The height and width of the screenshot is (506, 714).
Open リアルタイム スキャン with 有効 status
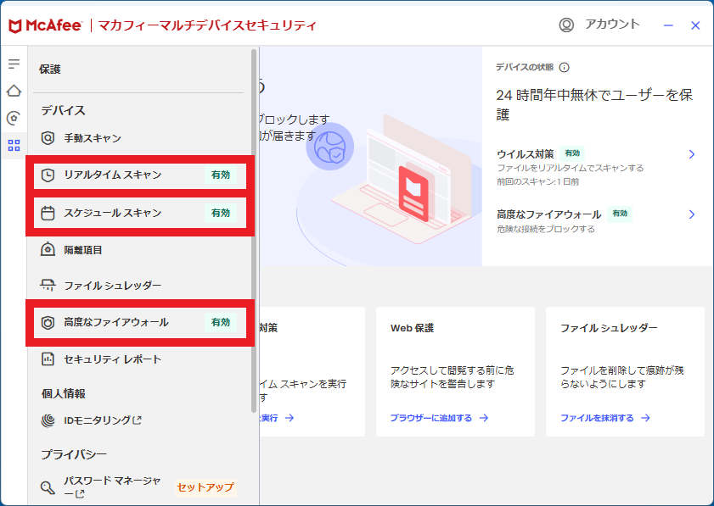(x=140, y=175)
